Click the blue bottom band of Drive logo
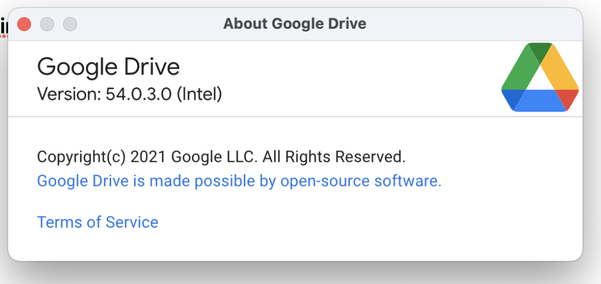The image size is (601, 284). coord(540,100)
